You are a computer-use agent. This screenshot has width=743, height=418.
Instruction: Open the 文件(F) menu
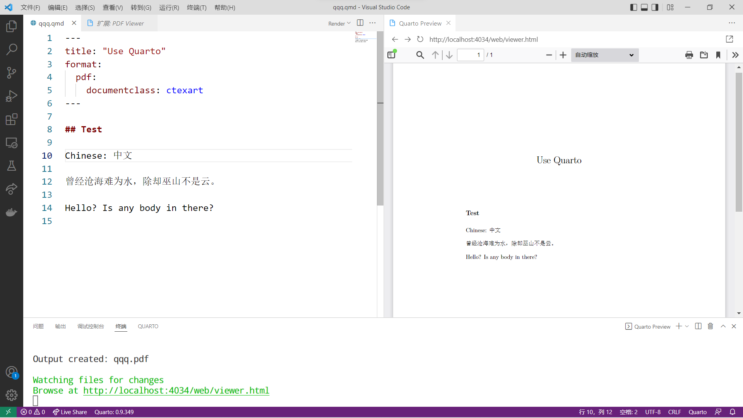30,7
